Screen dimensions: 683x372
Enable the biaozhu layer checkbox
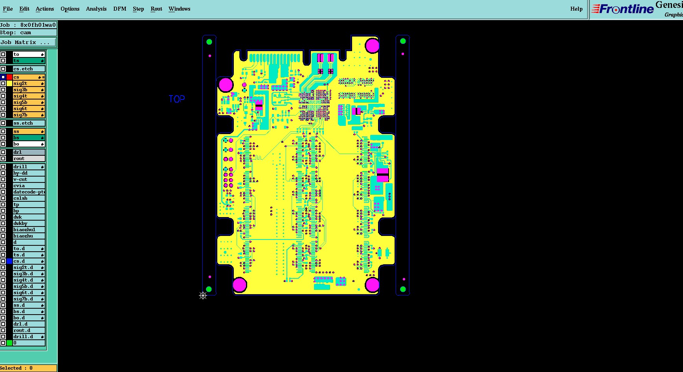click(3, 236)
